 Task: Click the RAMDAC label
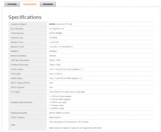click(15, 51)
